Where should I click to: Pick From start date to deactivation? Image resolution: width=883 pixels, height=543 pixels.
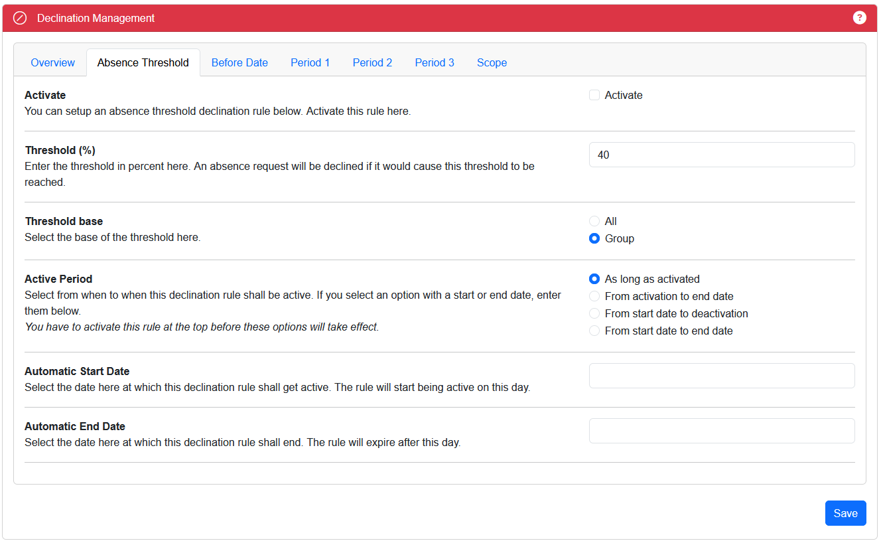coord(594,313)
